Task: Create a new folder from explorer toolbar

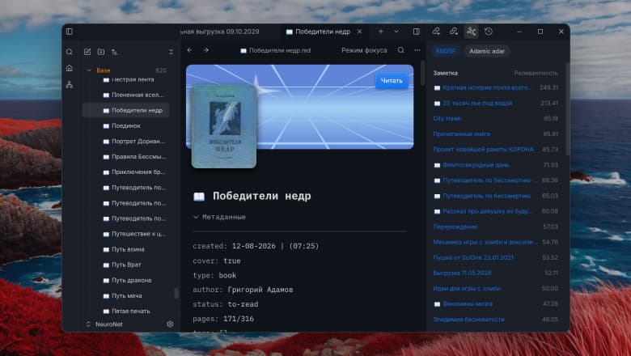Action: 101,52
